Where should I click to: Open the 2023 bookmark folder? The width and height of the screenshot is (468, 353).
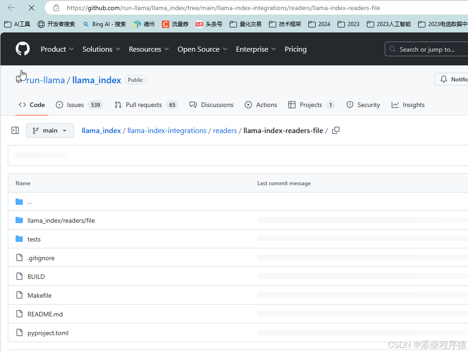[349, 24]
